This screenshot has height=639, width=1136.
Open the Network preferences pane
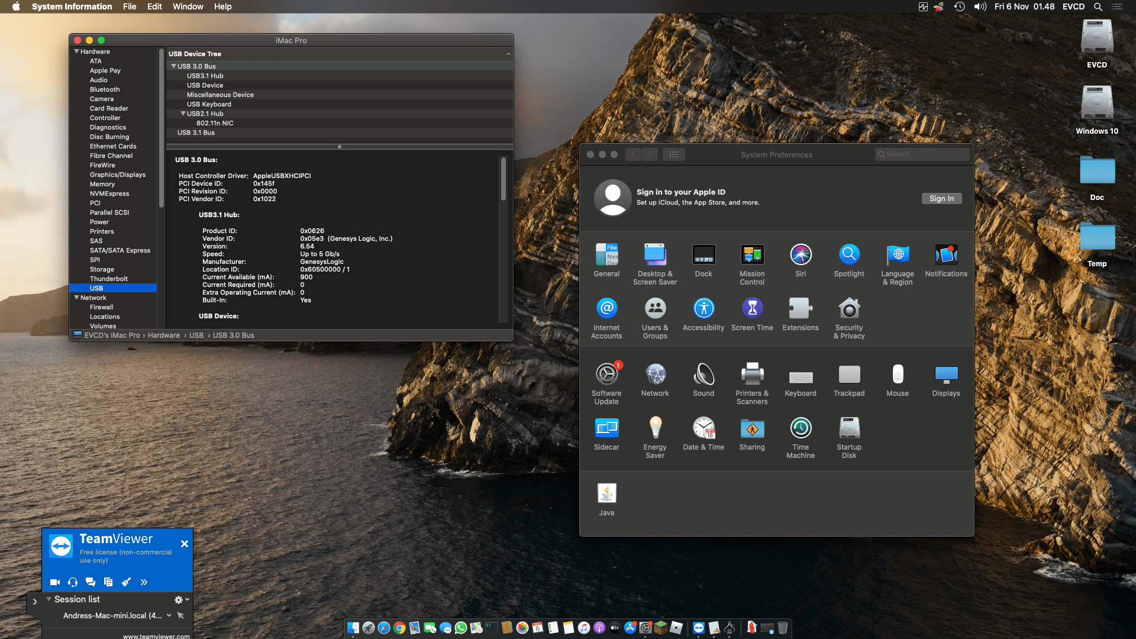[655, 380]
